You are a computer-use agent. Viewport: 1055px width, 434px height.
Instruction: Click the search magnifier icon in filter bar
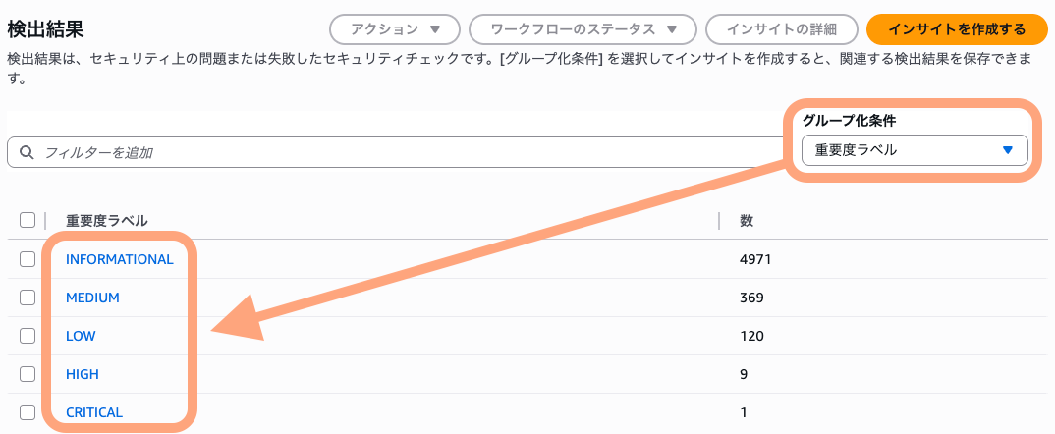(27, 153)
